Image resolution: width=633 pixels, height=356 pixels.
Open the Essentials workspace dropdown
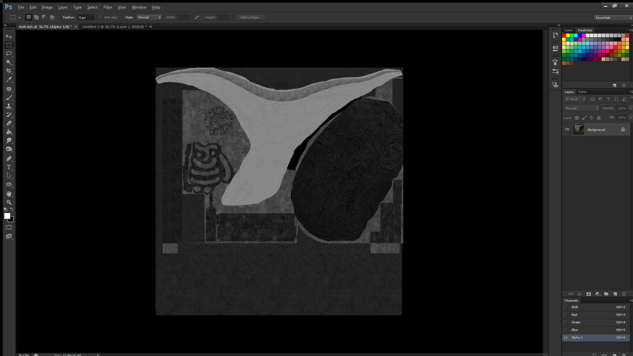pos(613,17)
